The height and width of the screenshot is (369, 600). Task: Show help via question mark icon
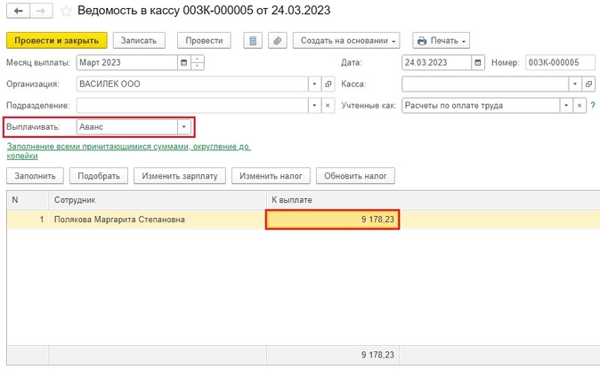pos(593,106)
